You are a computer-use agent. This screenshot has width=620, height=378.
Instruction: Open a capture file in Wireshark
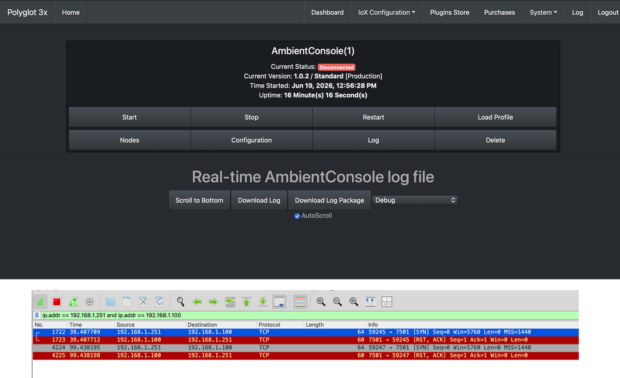[x=110, y=302]
